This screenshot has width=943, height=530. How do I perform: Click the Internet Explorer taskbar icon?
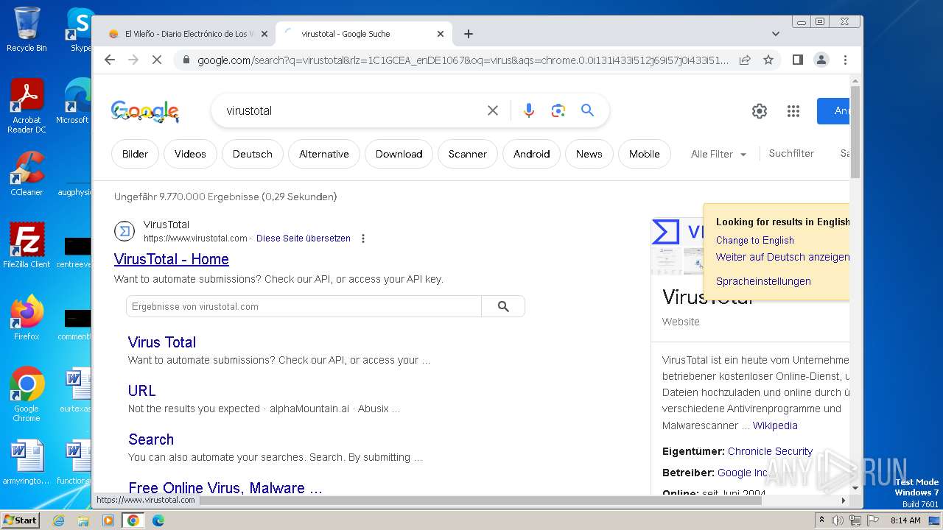click(58, 520)
